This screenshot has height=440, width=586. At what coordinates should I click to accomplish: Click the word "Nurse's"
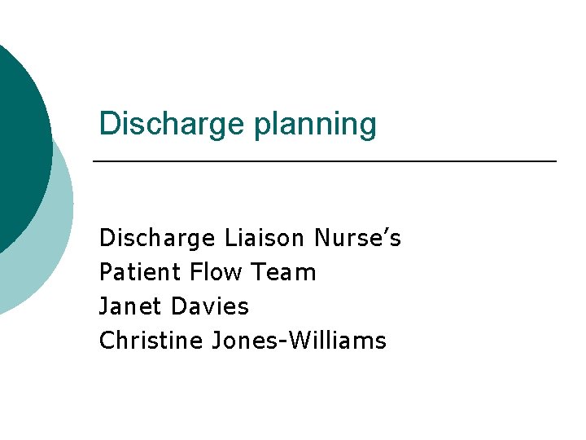tap(357, 238)
